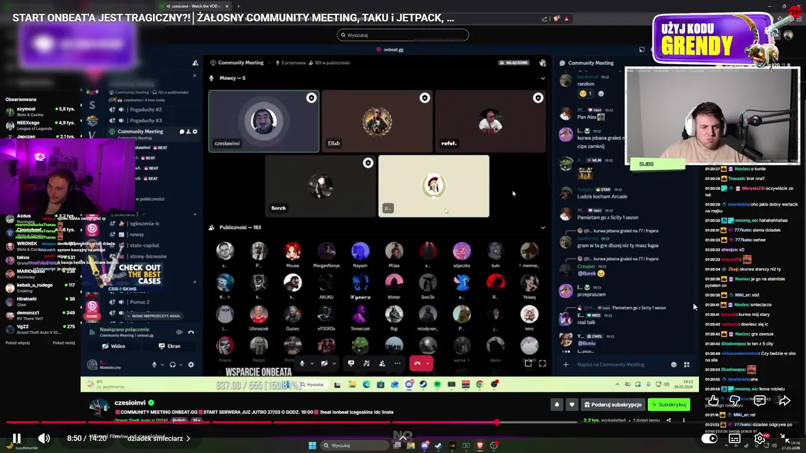Open more options ellipsis in control bar
Image resolution: width=806 pixels, height=453 pixels.
tap(397, 363)
